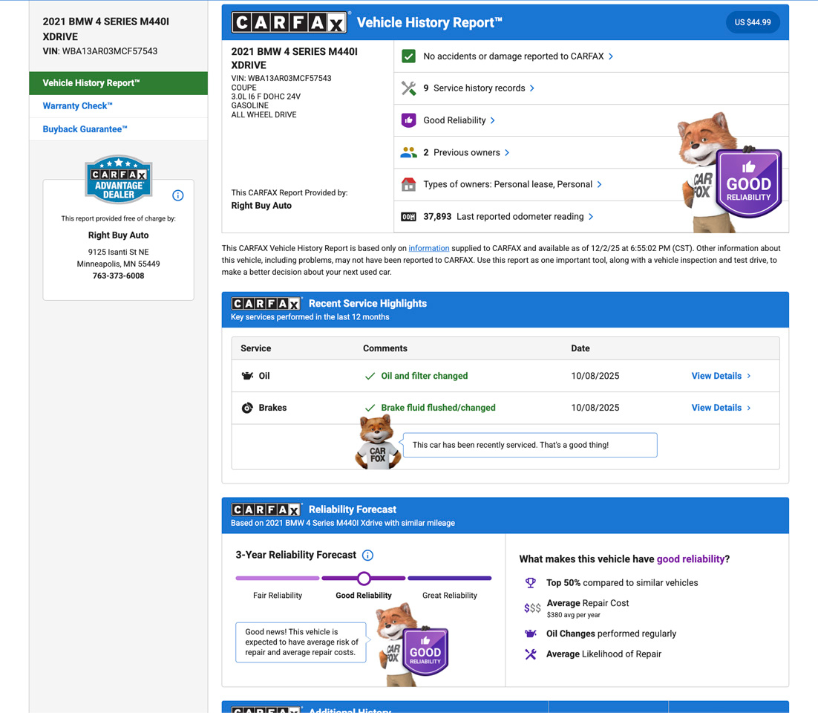
Task: Click the 'information' hyperlink in the disclaimer
Action: (x=428, y=248)
